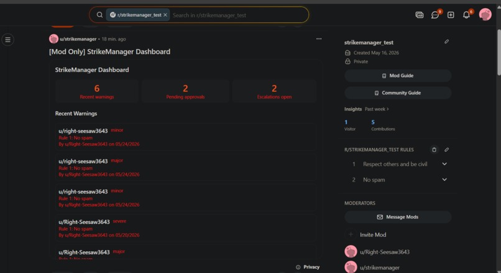Open the advertise icon in header
The height and width of the screenshot is (273, 501).
(x=419, y=15)
